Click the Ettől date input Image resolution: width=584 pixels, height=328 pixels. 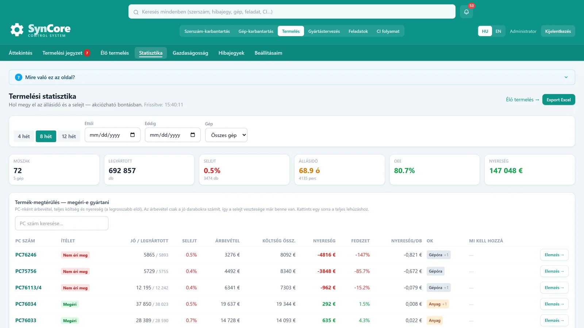coord(112,135)
